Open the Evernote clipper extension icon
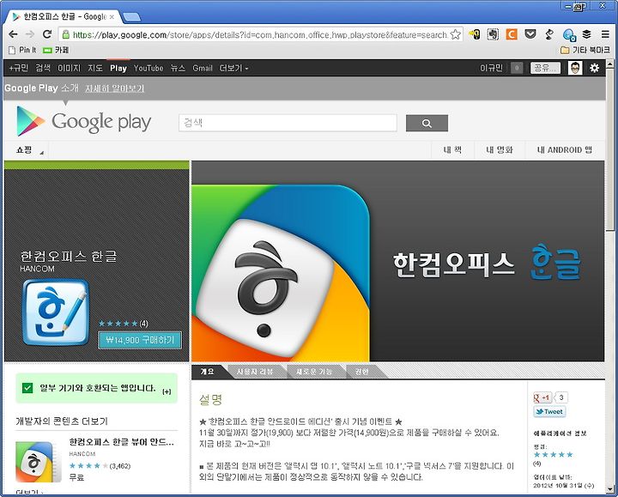Screen dimensions: 618x497 [x=493, y=34]
